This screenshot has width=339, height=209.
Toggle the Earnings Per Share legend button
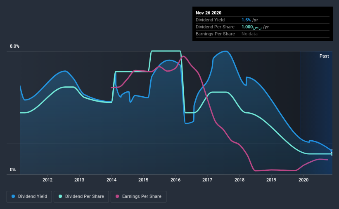coord(138,197)
